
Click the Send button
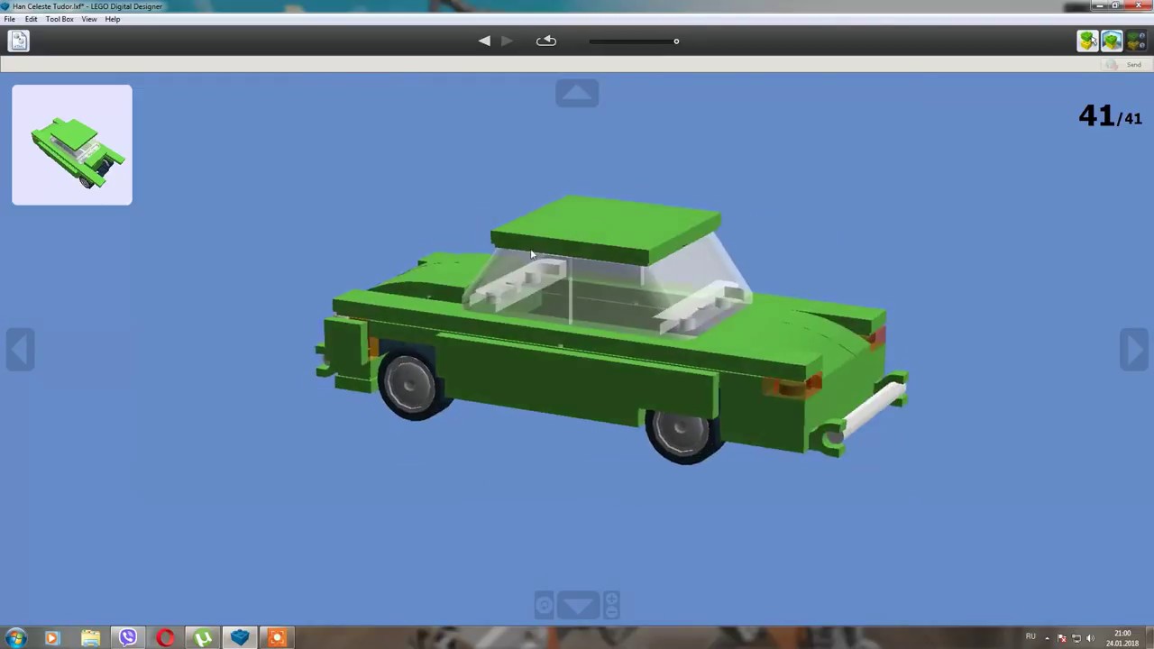pyautogui.click(x=1125, y=65)
